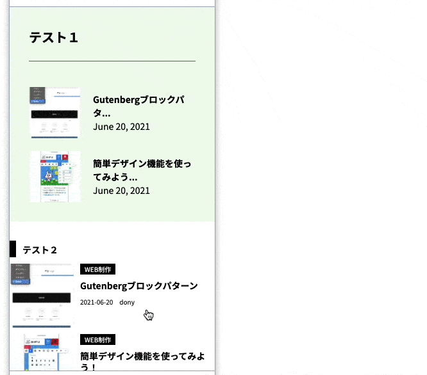Click the テスト2 section heading

(x=40, y=250)
